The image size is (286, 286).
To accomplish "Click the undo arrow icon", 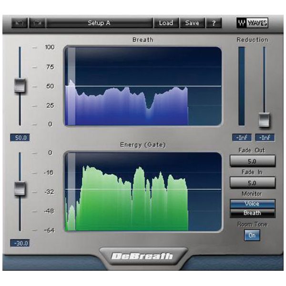I will [x=22, y=23].
